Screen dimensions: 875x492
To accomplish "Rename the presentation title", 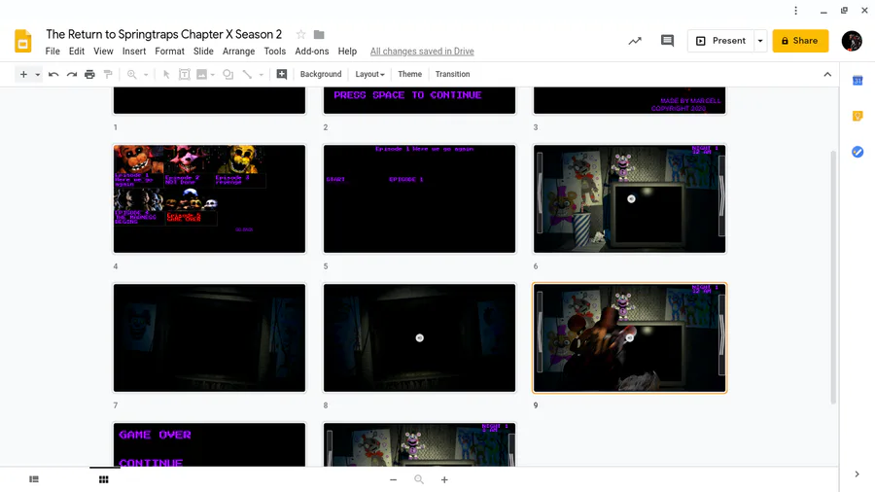I will (x=164, y=35).
